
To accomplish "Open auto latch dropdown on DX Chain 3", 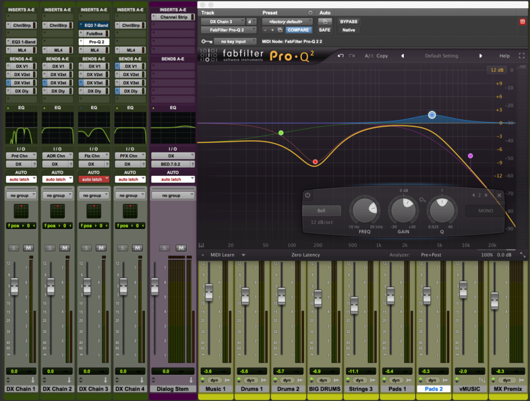I will [x=94, y=180].
